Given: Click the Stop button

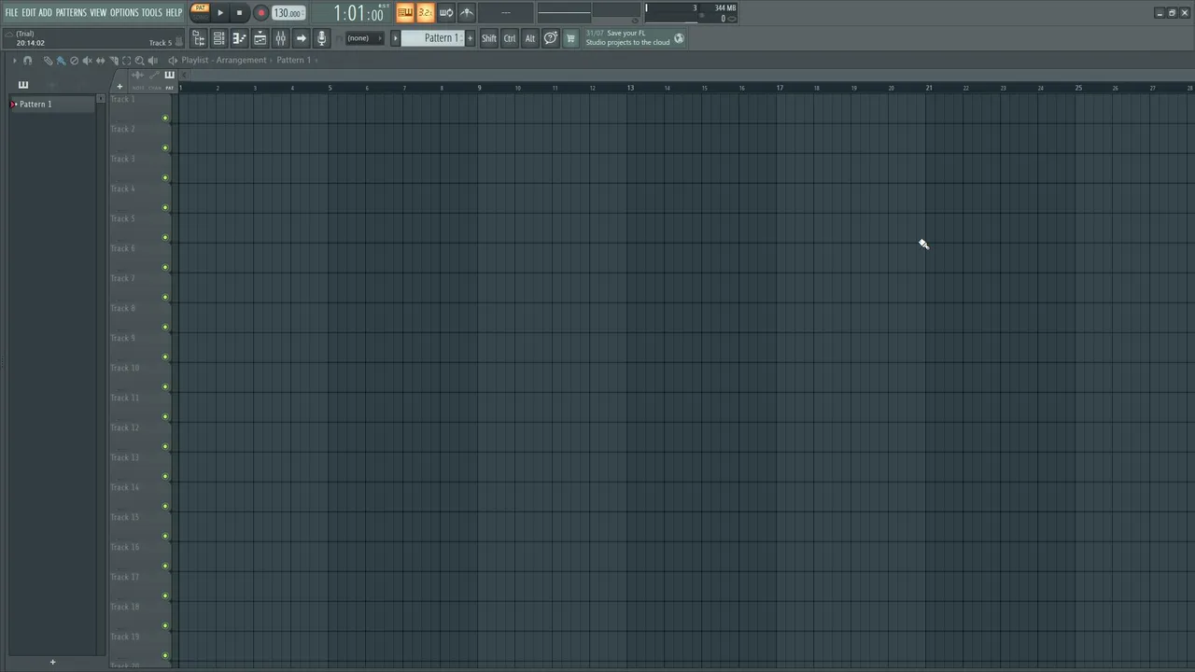Looking at the screenshot, I should 239,13.
